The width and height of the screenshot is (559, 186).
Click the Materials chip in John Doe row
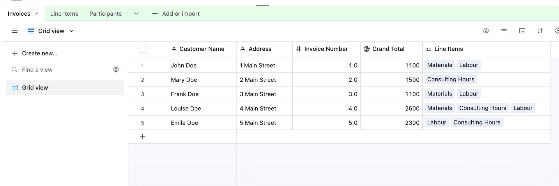click(x=439, y=65)
